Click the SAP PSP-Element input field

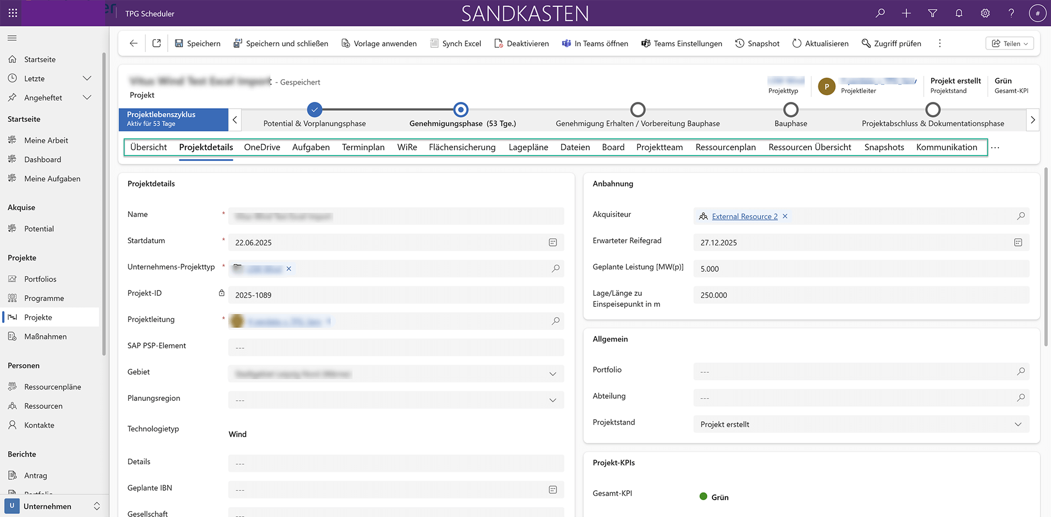click(396, 347)
